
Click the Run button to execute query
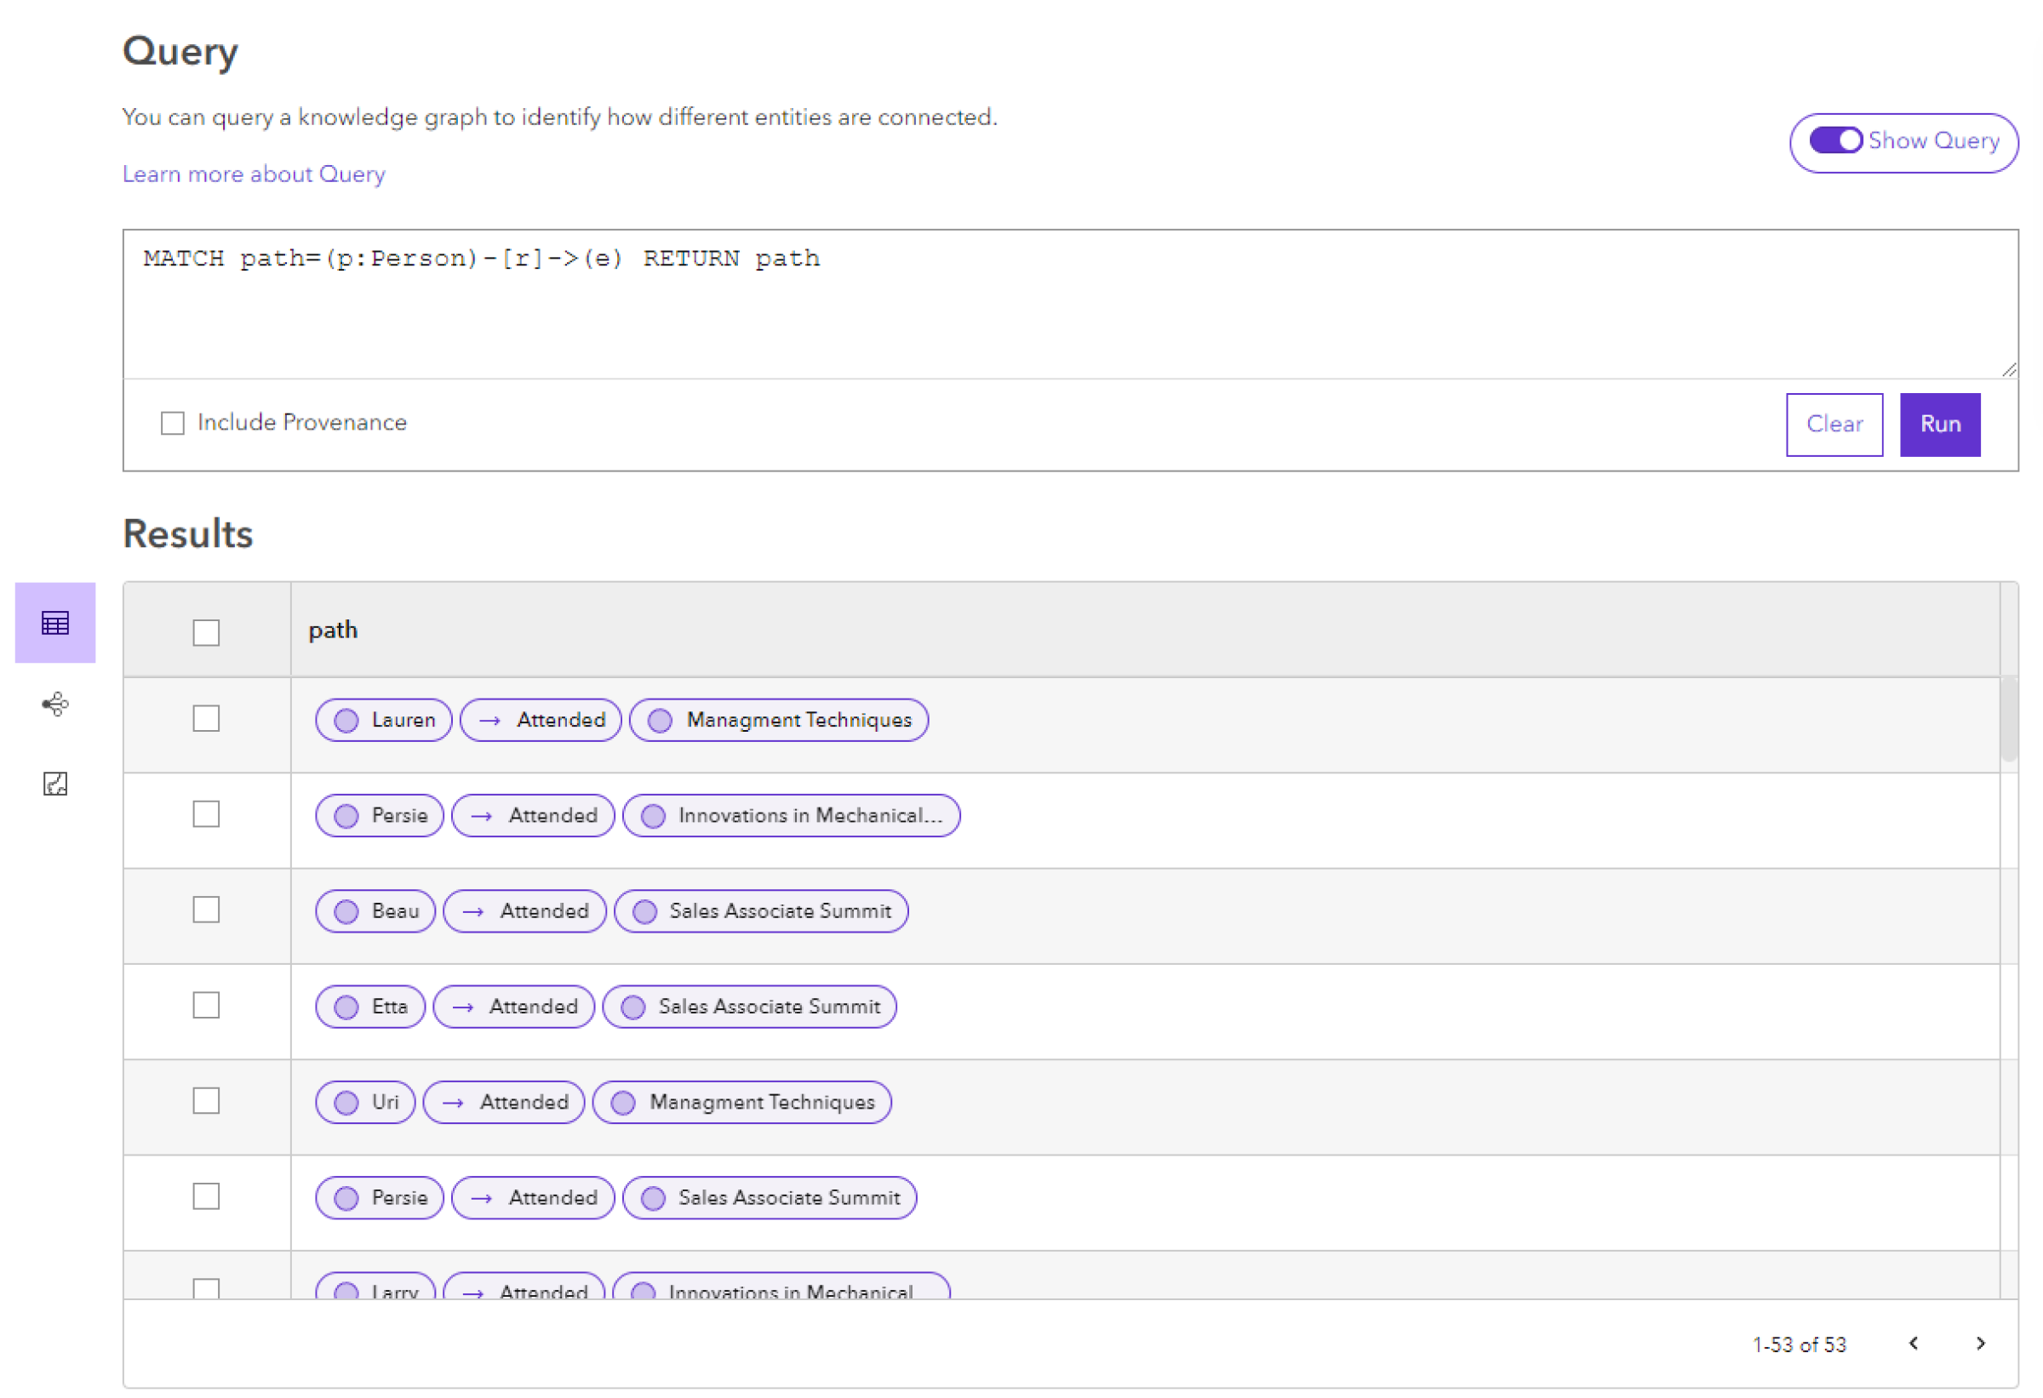[1943, 422]
